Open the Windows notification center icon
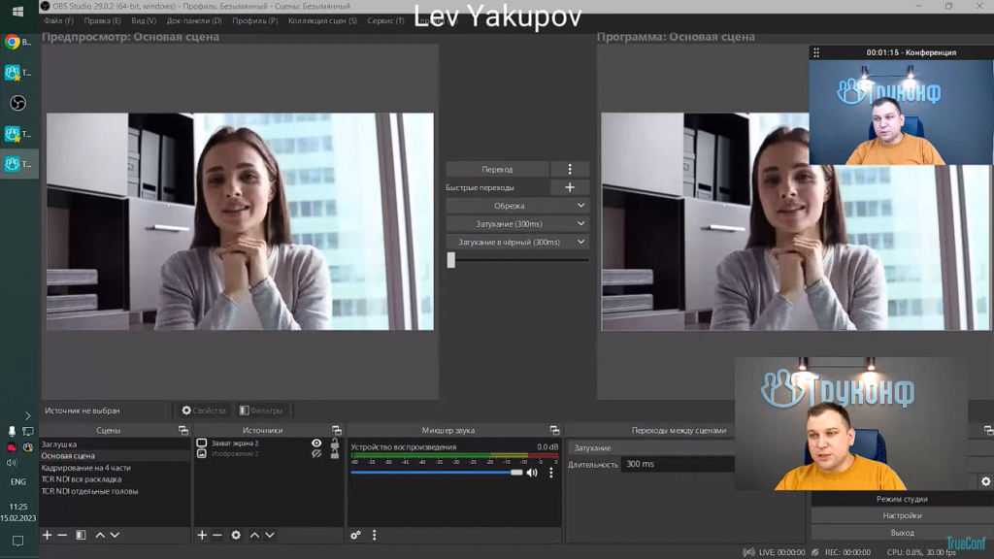The image size is (994, 559). 17,541
